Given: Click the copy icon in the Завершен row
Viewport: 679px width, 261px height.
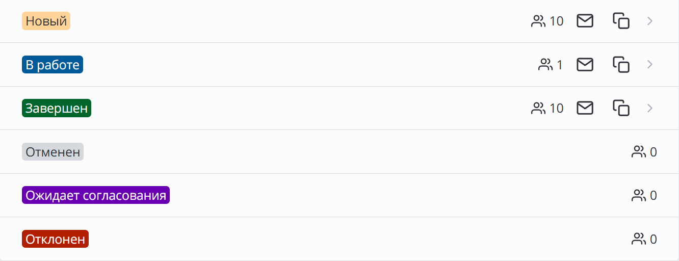Looking at the screenshot, I should point(621,108).
